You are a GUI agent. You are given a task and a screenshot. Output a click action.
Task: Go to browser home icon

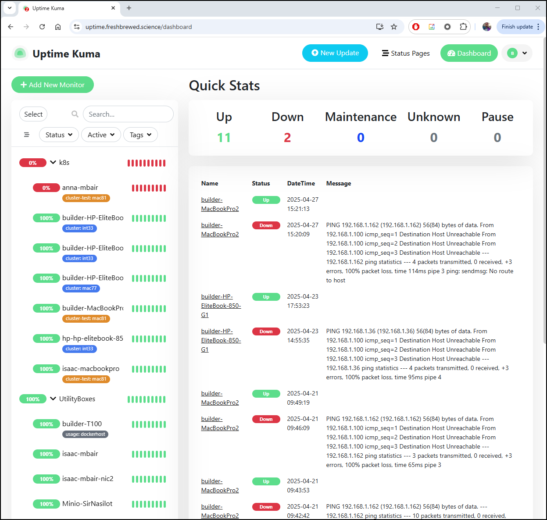click(x=58, y=27)
